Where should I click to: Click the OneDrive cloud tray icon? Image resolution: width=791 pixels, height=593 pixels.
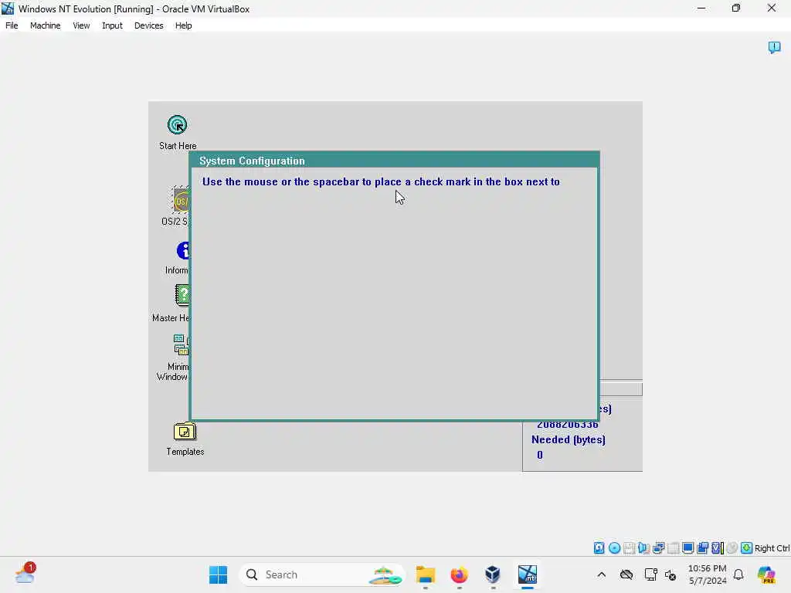pyautogui.click(x=626, y=574)
